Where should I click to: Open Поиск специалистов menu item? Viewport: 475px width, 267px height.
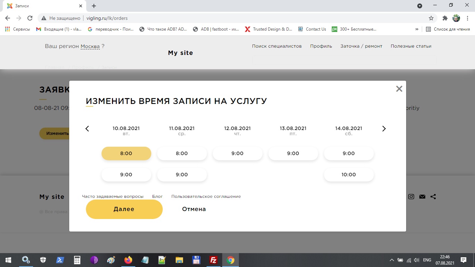click(x=277, y=46)
